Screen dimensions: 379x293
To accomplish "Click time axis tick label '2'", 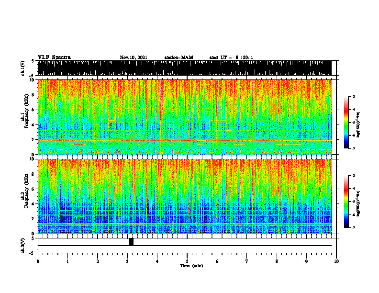I will [x=98, y=261].
